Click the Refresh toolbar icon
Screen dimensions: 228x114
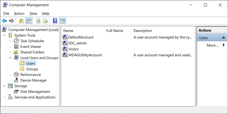pyautogui.click(x=38, y=21)
